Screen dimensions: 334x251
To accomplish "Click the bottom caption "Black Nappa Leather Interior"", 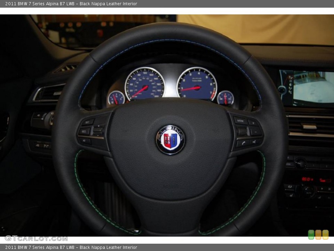I will 108,248.
